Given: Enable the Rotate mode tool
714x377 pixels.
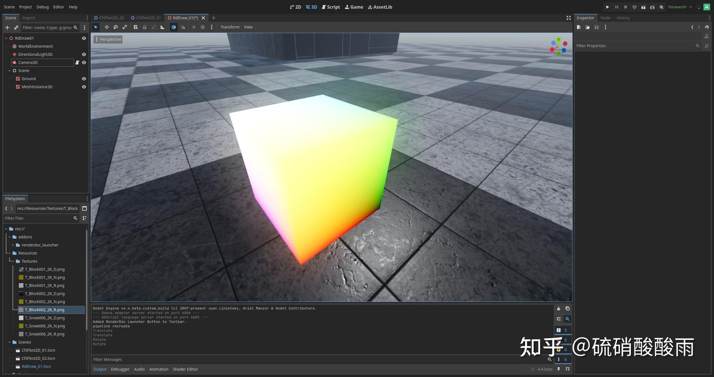Looking at the screenshot, I should [116, 27].
